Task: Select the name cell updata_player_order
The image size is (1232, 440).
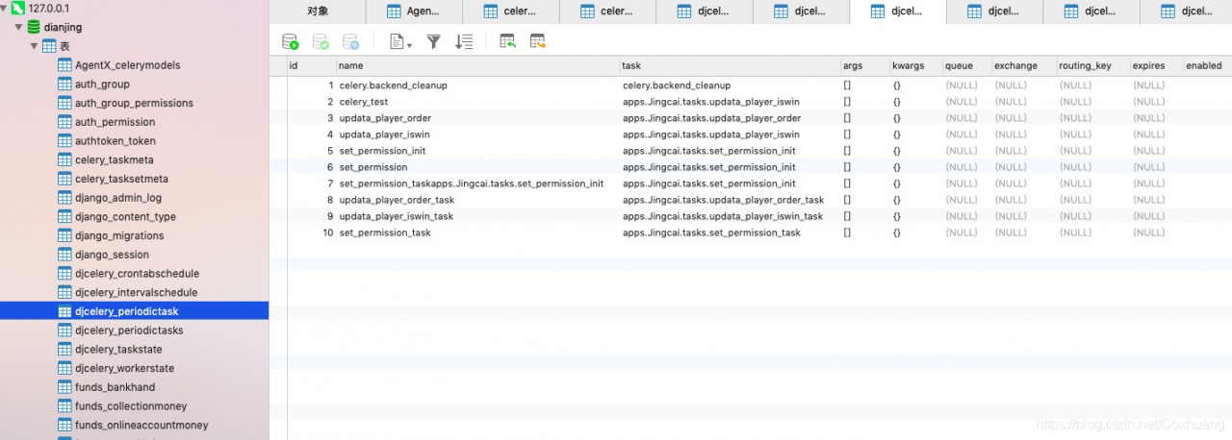Action: pos(478,118)
